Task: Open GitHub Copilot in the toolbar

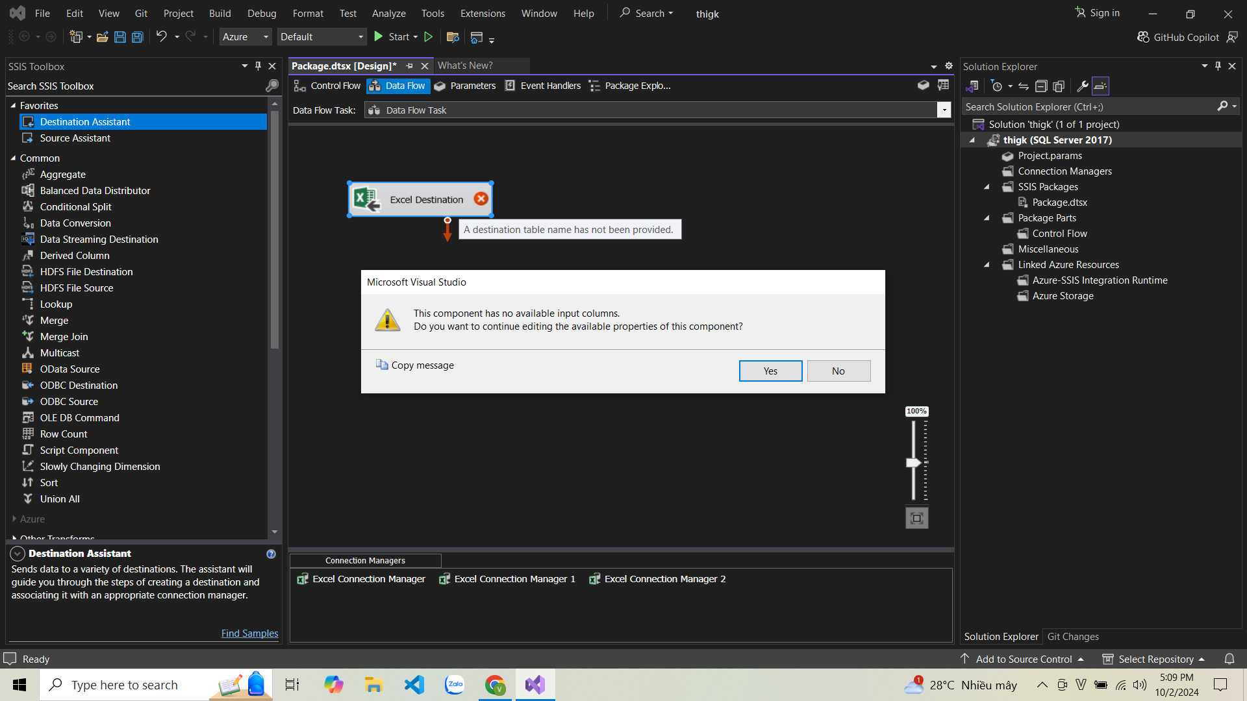Action: 1178,37
